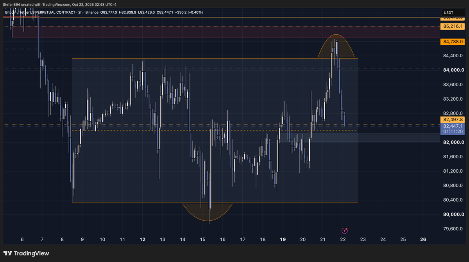The height and width of the screenshot is (262, 469).
Task: Click bold date 19 on the time axis
Action: [x=283, y=239]
